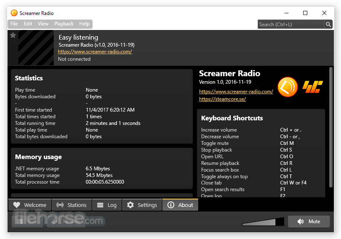
Task: Switch to the Stations tab
Action: point(72,205)
